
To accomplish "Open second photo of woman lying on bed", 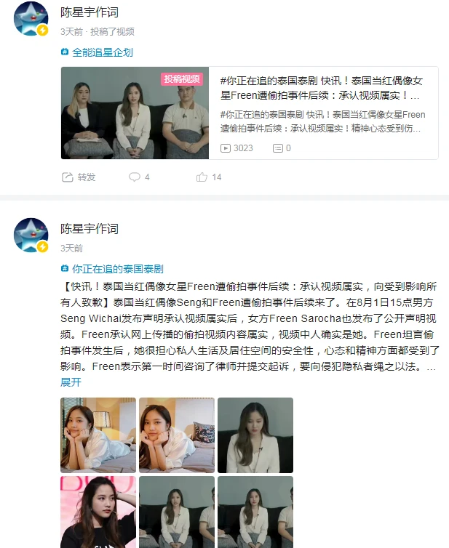I will (177, 435).
